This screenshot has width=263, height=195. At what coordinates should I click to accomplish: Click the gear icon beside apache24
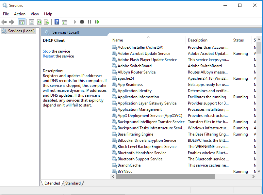[114, 78]
